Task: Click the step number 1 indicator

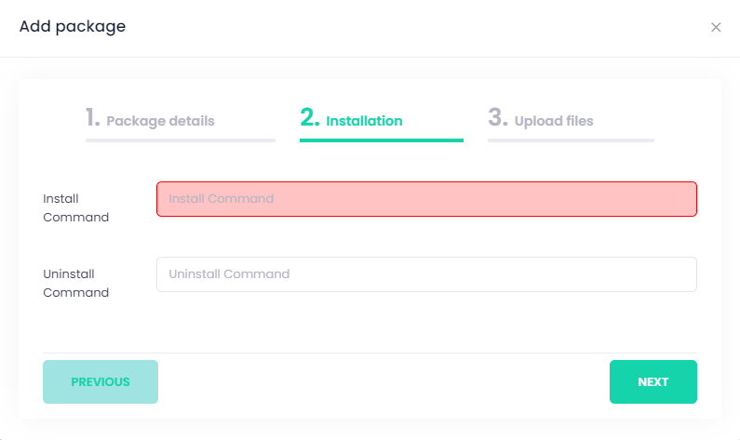Action: point(92,118)
